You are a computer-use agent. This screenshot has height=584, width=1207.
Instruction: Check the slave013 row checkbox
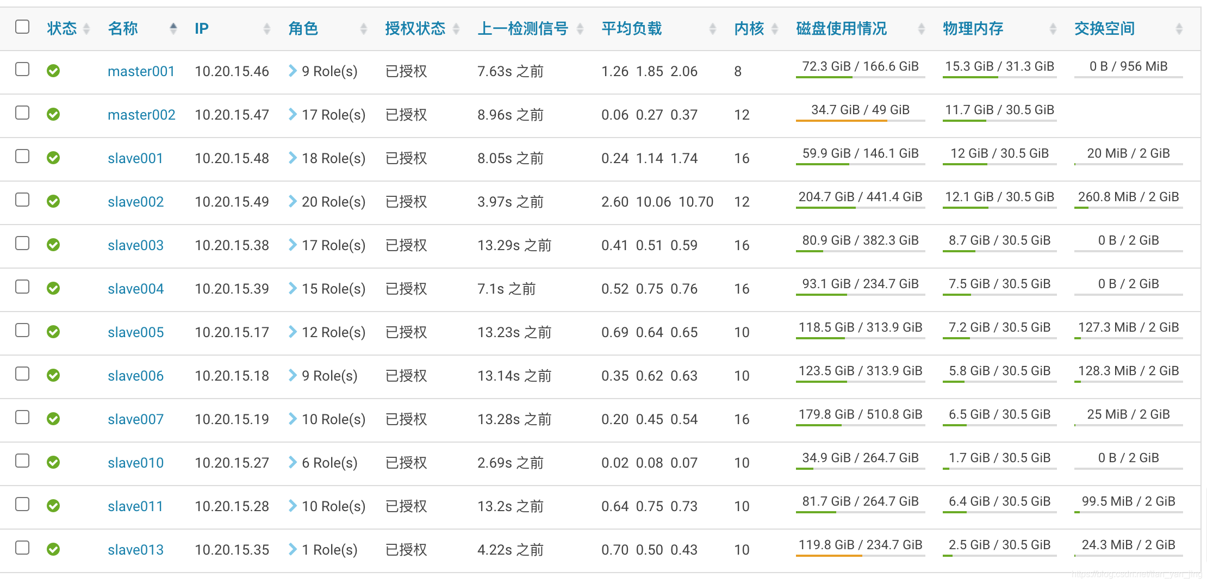click(22, 548)
